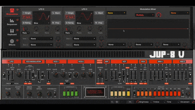Open the Keyboard panel tab

coord(12,32)
